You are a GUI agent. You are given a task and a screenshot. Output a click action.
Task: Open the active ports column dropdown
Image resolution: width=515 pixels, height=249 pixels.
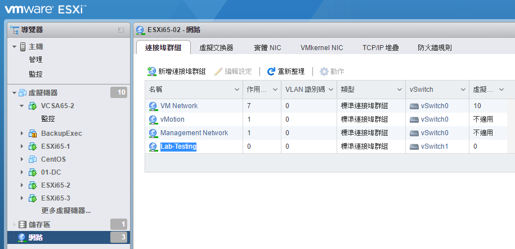(x=275, y=90)
